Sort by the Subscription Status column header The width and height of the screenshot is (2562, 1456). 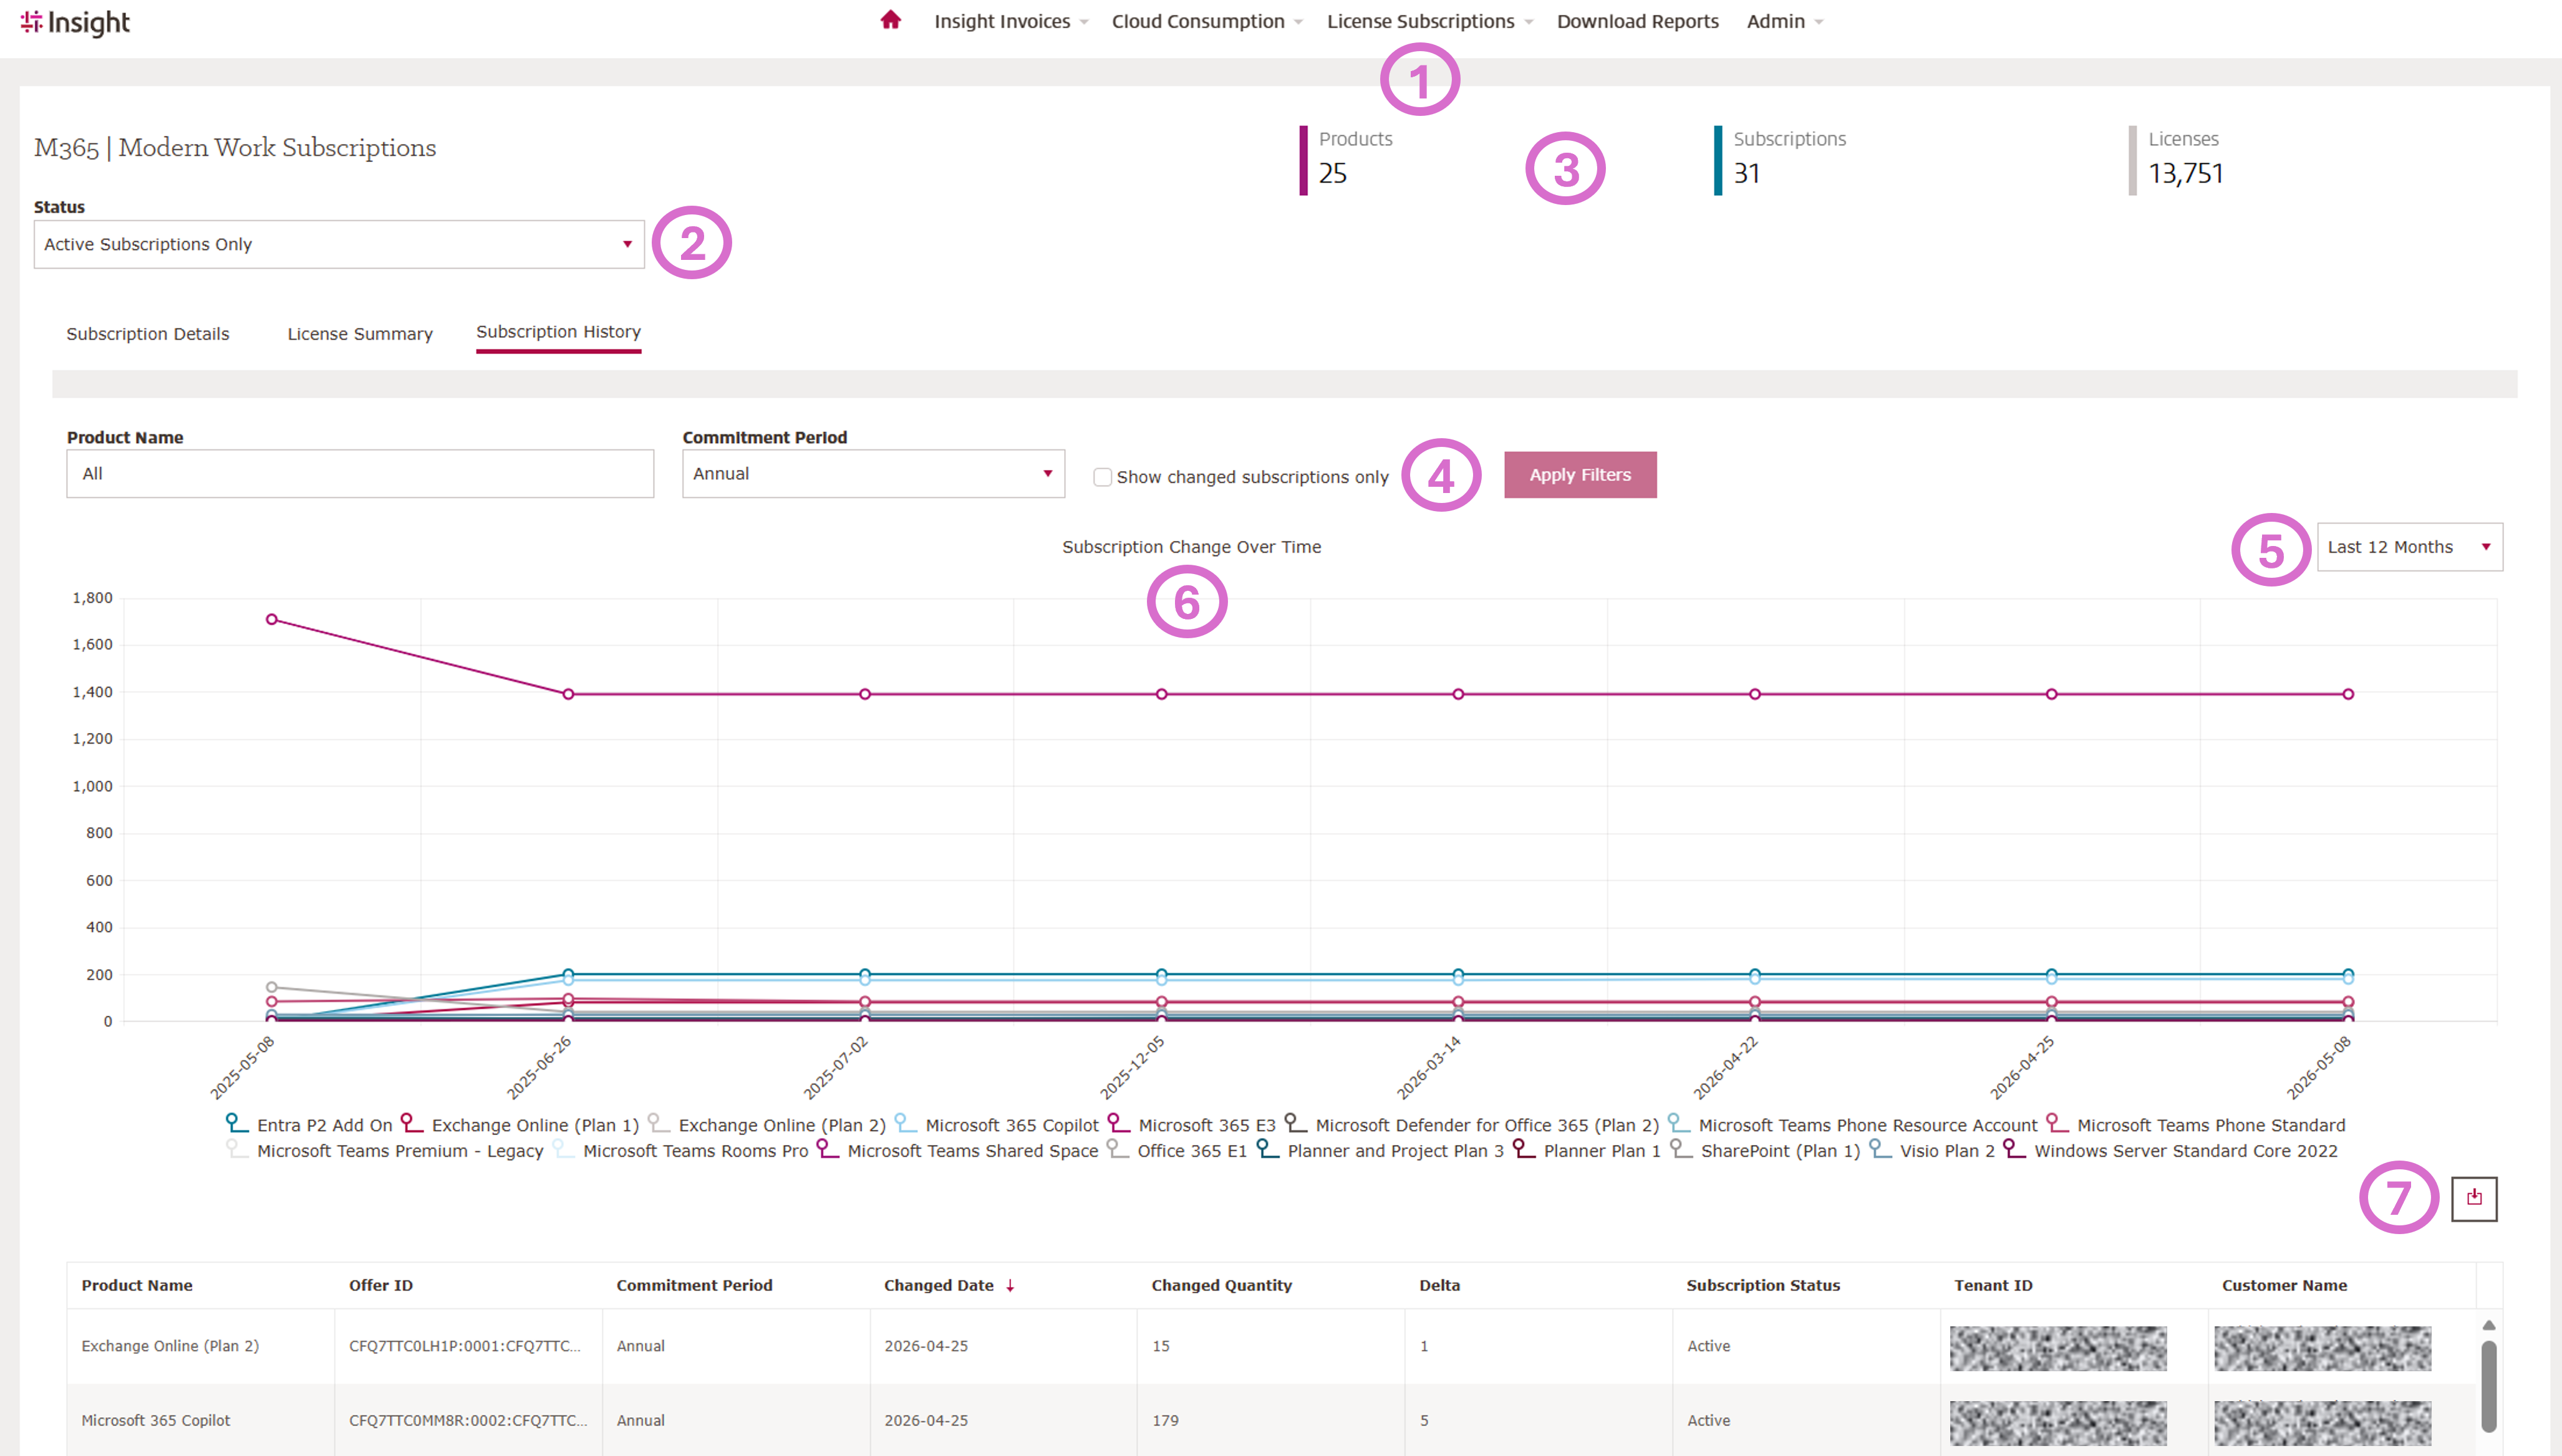tap(1764, 1285)
